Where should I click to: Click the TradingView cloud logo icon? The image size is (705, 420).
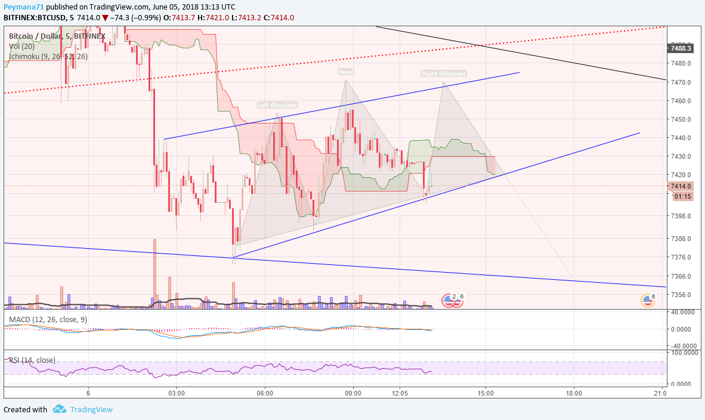(60, 409)
